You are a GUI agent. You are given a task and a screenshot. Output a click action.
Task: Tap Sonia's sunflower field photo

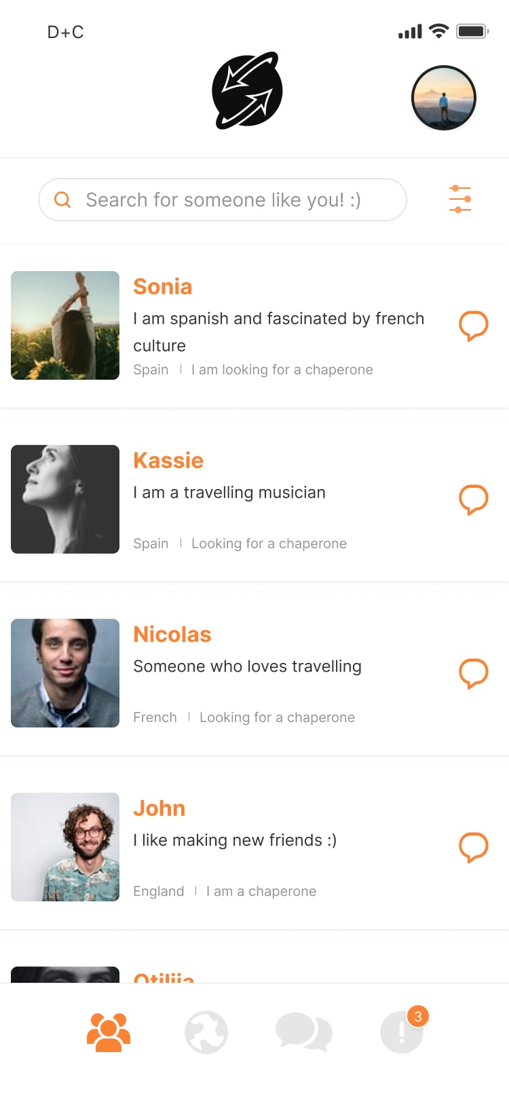coord(65,325)
